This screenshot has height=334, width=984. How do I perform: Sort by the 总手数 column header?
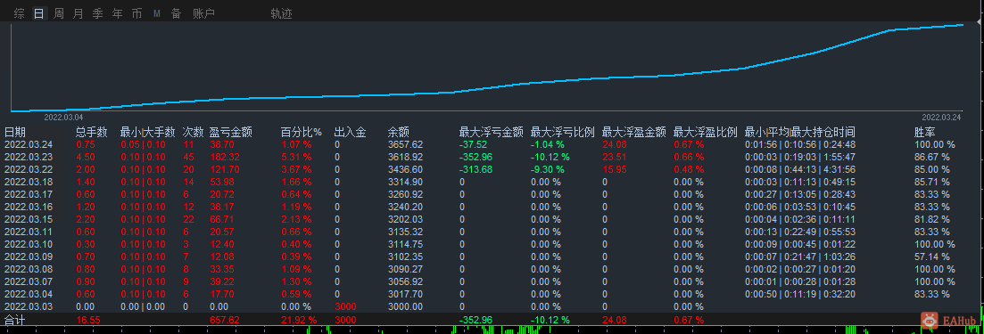pos(92,132)
